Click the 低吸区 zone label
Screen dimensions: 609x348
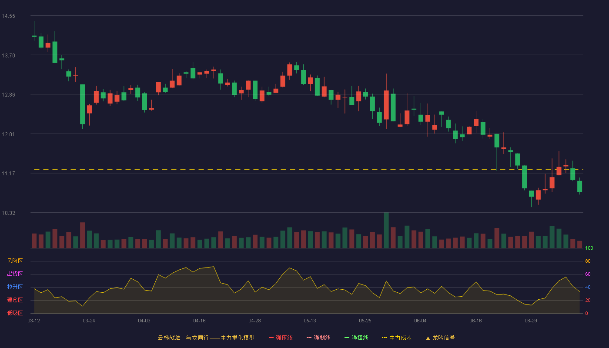pos(15,313)
